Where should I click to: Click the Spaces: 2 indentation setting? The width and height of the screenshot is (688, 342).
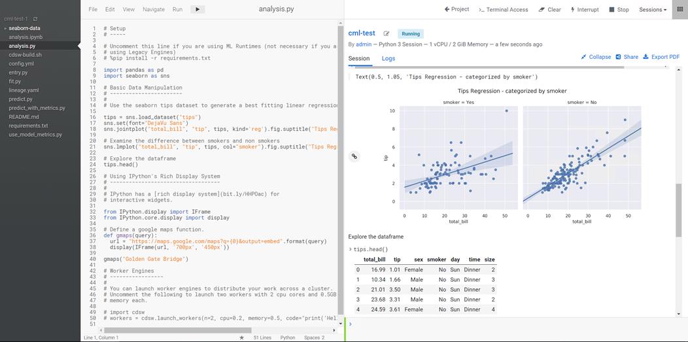314,337
